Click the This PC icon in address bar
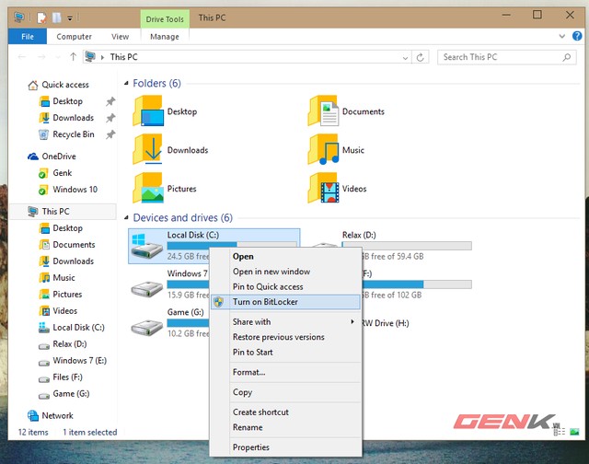The width and height of the screenshot is (589, 464). tap(90, 57)
